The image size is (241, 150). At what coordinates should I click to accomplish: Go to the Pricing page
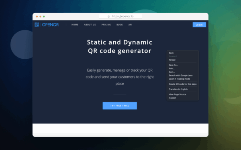click(x=106, y=25)
